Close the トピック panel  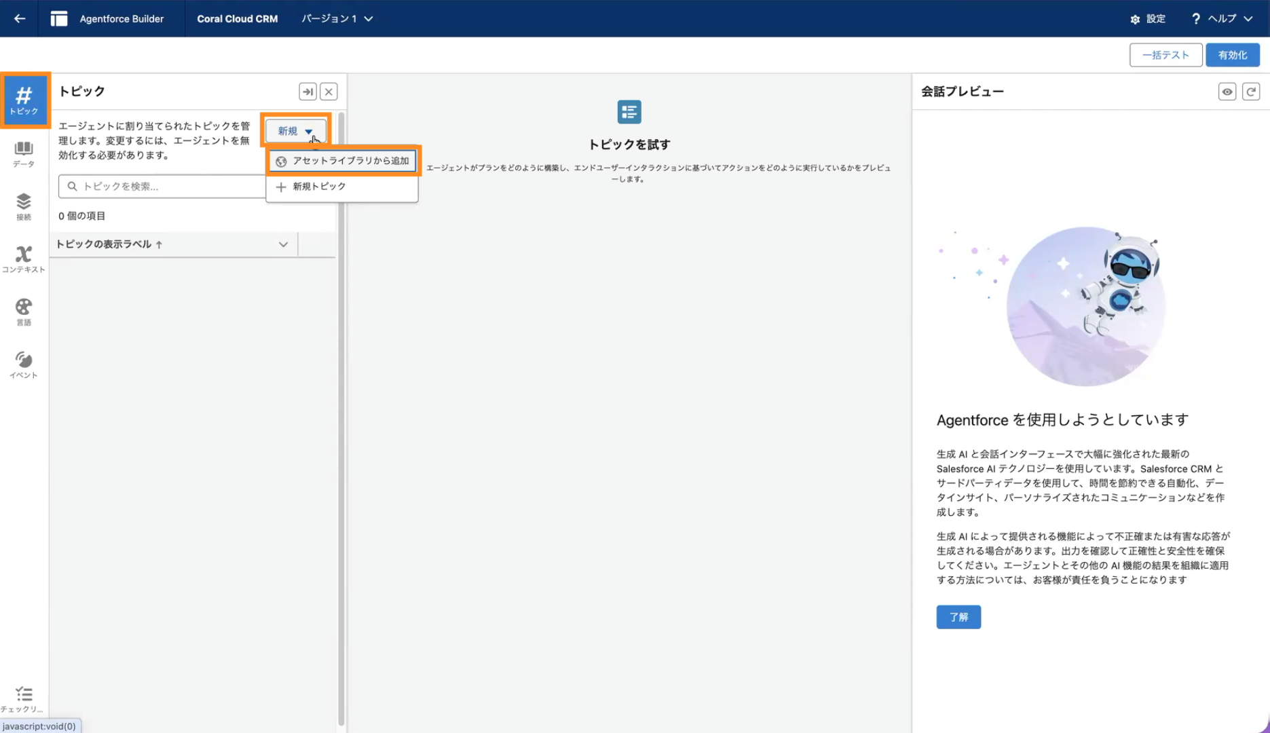(329, 92)
